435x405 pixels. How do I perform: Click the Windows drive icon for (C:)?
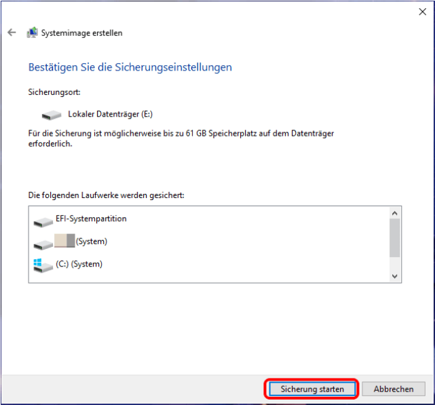pyautogui.click(x=43, y=265)
